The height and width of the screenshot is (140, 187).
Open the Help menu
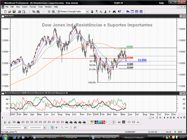click(56, 7)
